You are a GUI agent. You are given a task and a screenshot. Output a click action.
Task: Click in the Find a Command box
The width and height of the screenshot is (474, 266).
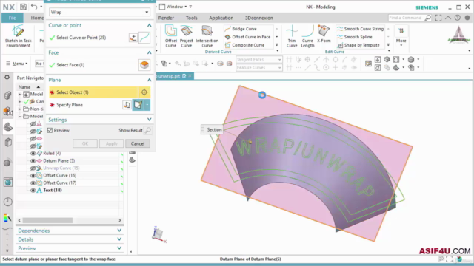406,18
